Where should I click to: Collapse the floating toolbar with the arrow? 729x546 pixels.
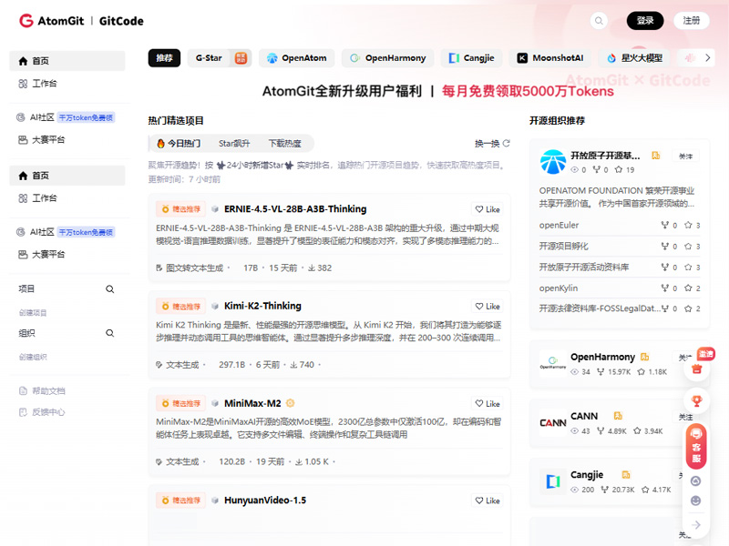point(696,524)
